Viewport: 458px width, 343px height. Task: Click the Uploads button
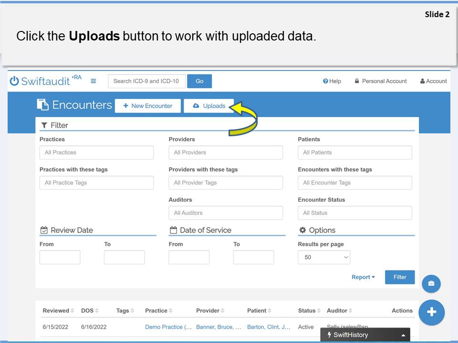[208, 106]
